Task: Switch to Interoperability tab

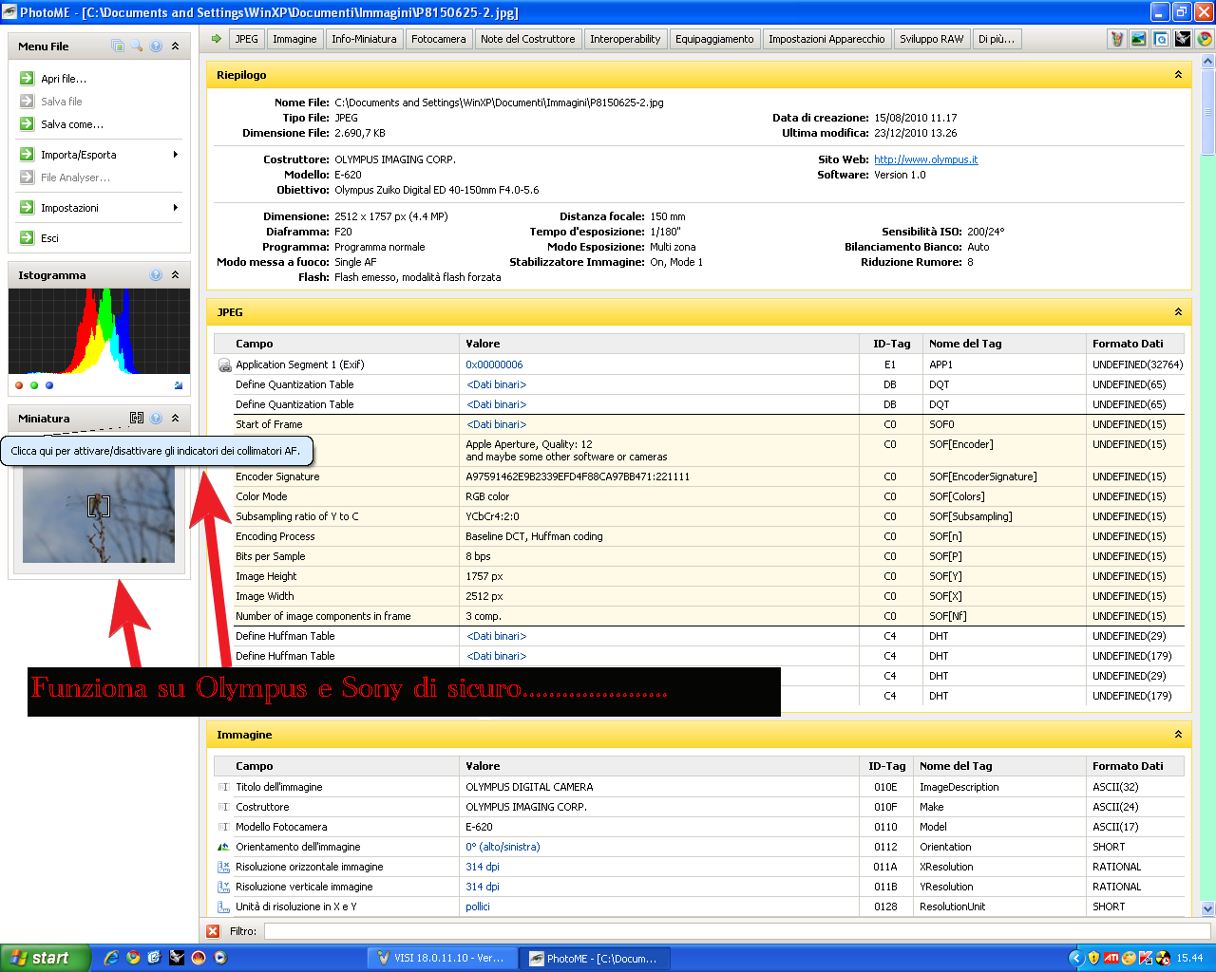Action: coord(625,39)
